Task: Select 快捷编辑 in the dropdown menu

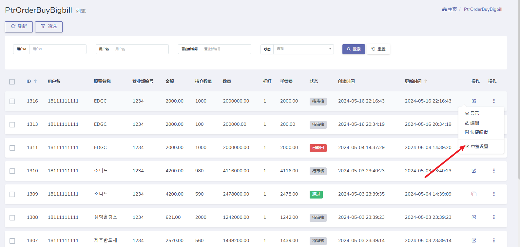Action: [479, 132]
